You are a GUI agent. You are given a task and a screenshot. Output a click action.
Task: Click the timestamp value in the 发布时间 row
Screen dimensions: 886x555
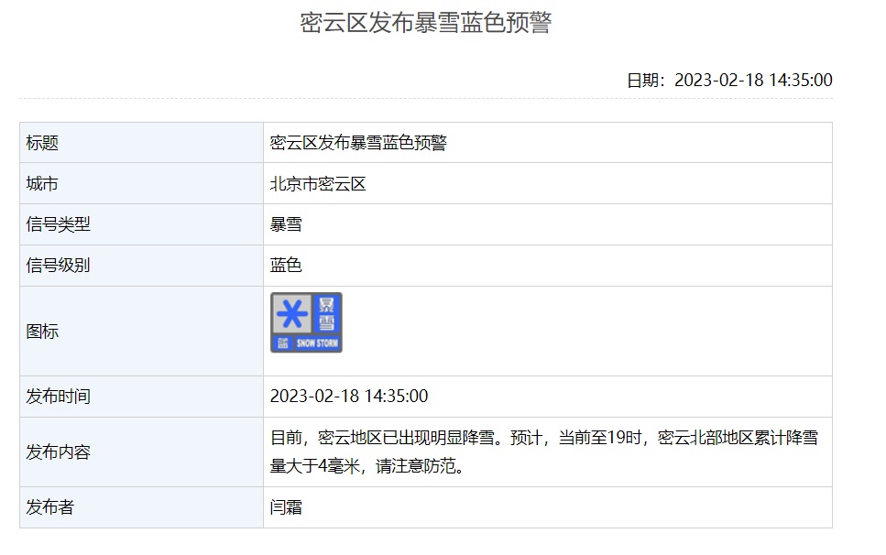tap(349, 397)
